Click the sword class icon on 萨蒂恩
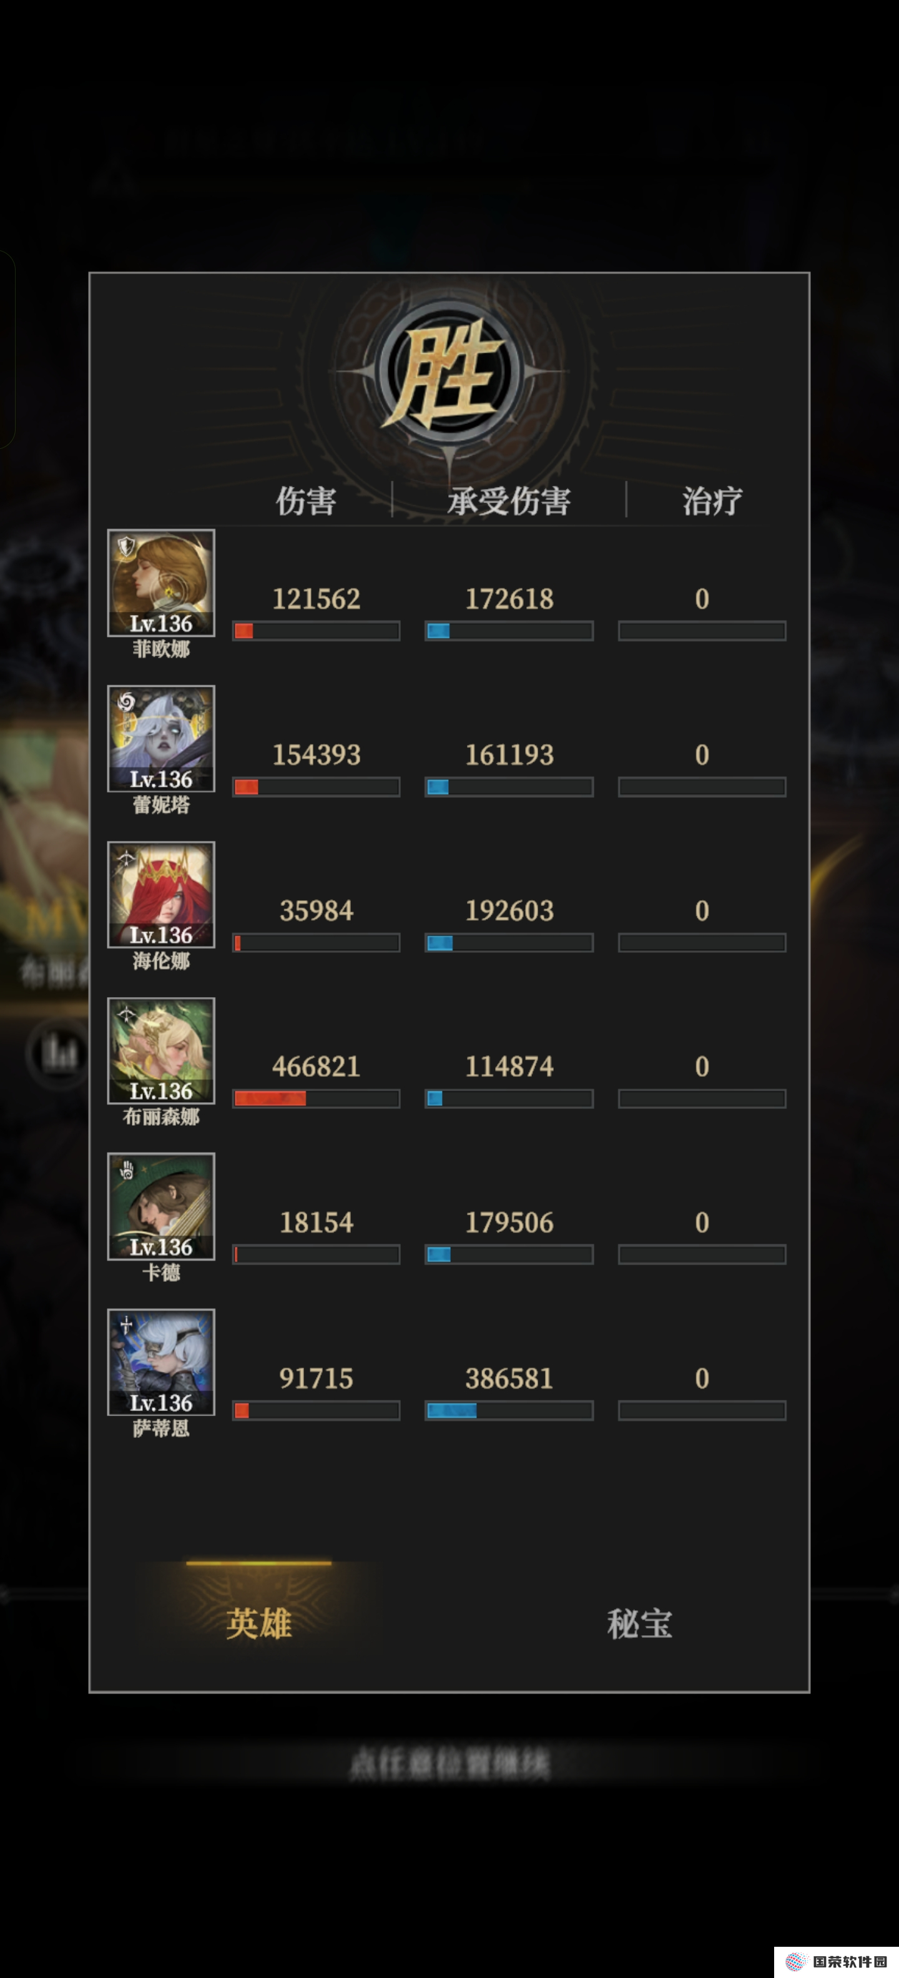This screenshot has width=899, height=1978. (x=127, y=1326)
